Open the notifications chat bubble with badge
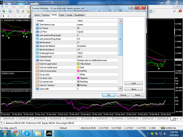This screenshot has height=137, width=183. click(180, 11)
